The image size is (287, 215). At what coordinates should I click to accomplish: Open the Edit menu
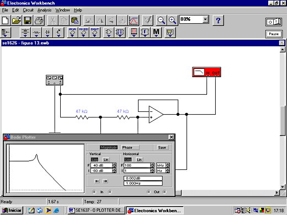(x=15, y=10)
